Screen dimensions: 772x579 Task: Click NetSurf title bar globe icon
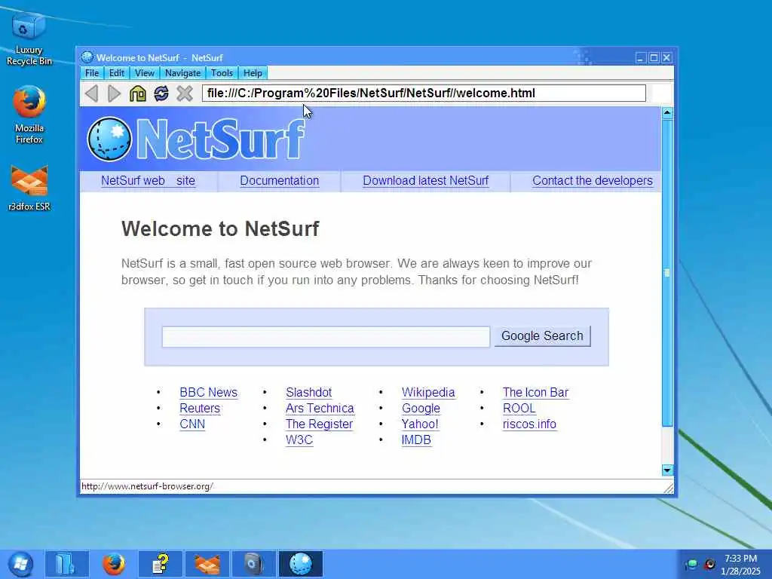(87, 57)
